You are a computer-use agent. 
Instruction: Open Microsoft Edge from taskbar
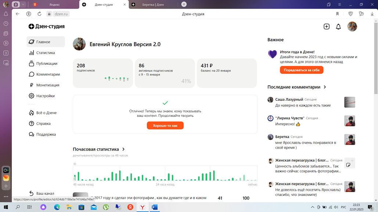pyautogui.click(x=57, y=207)
